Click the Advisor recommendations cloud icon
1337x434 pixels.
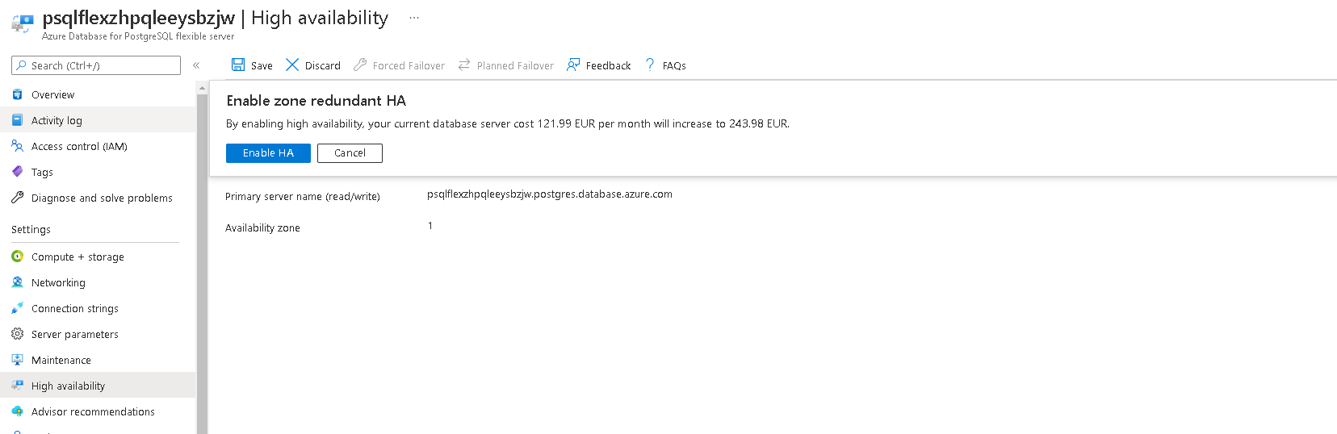pos(17,411)
